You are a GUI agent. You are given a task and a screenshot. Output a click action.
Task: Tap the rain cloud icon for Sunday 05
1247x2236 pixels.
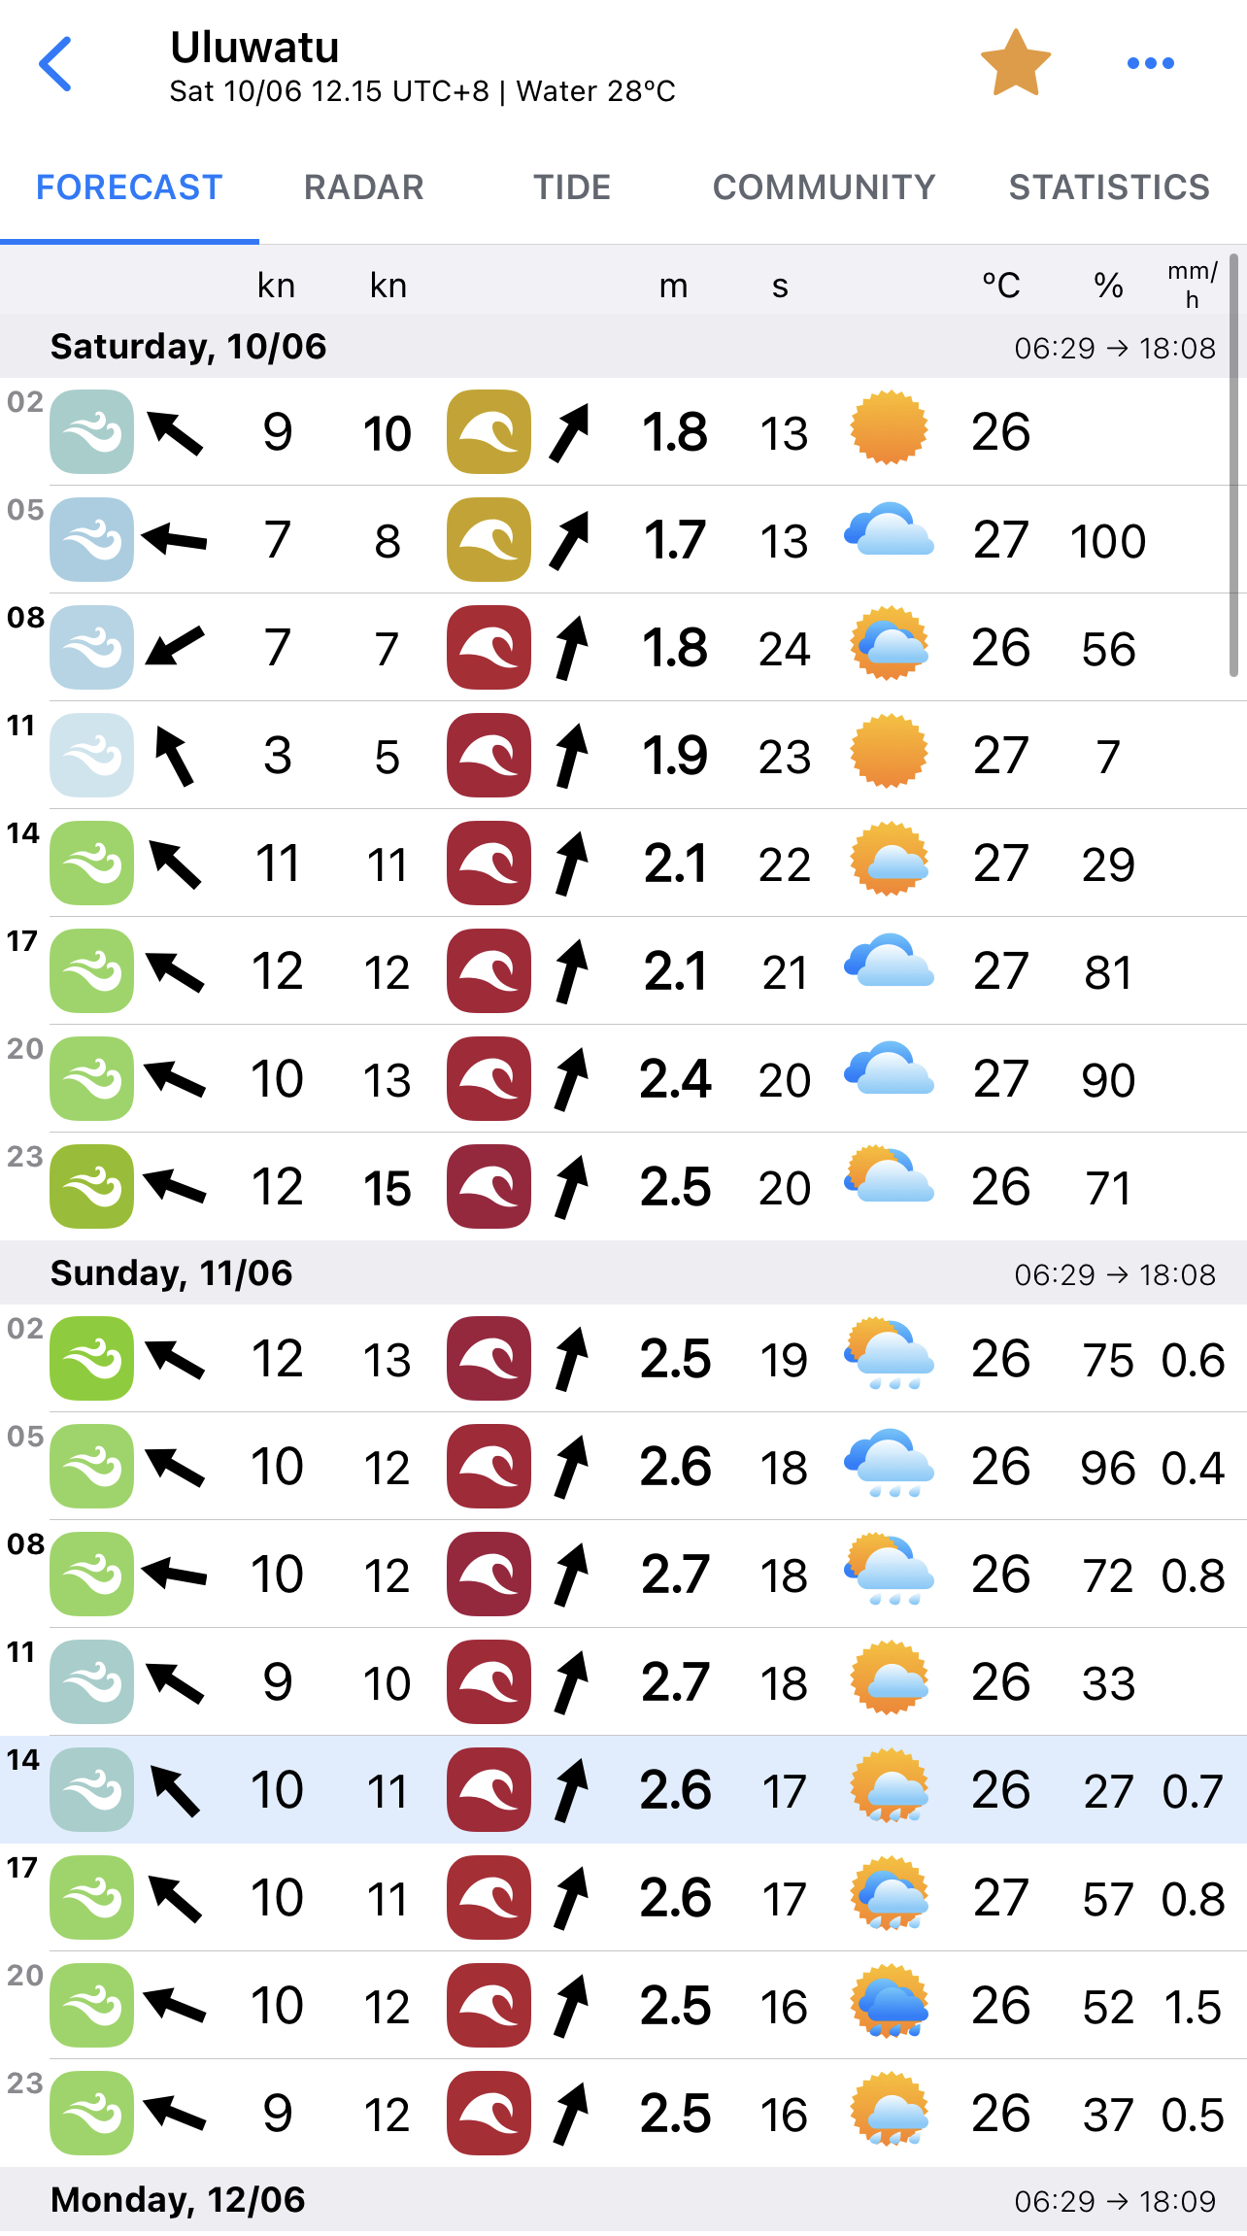pos(889,1463)
